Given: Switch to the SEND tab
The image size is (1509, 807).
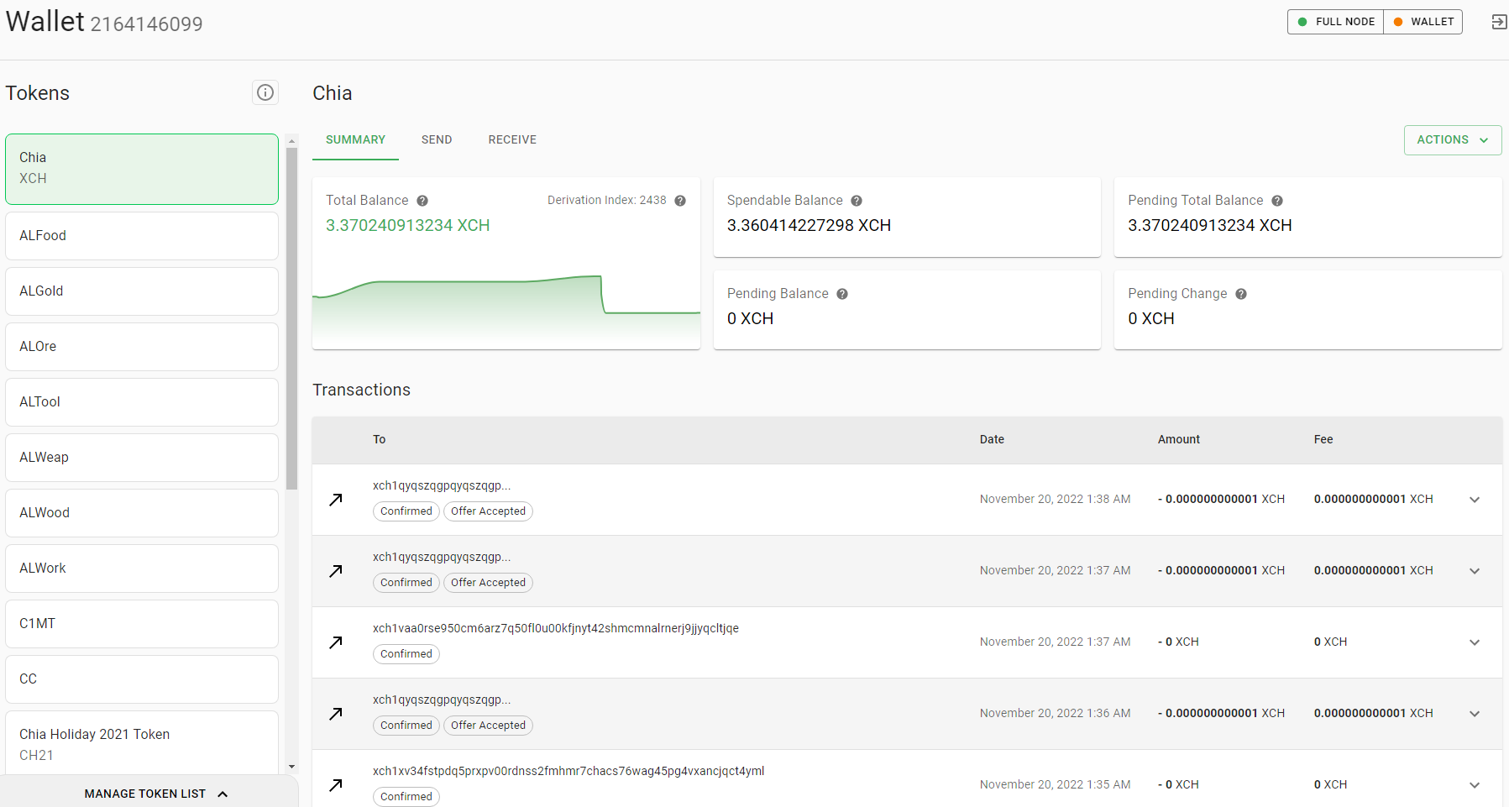Looking at the screenshot, I should (437, 139).
